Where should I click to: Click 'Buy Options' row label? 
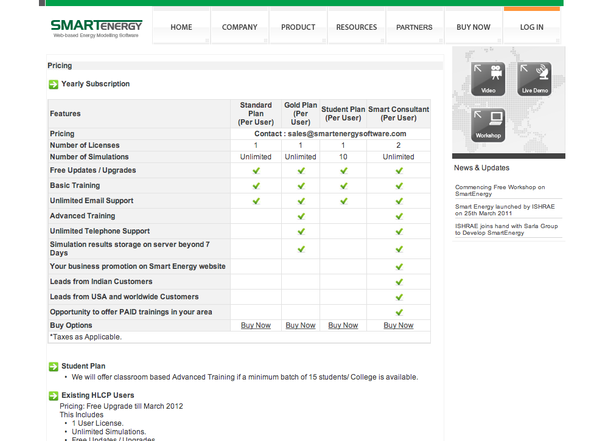(x=71, y=325)
